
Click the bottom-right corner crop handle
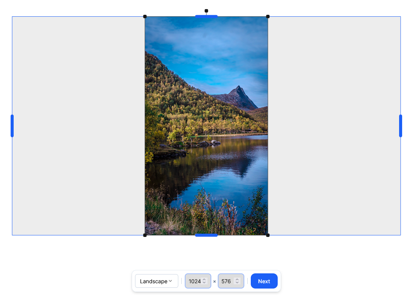pos(268,235)
